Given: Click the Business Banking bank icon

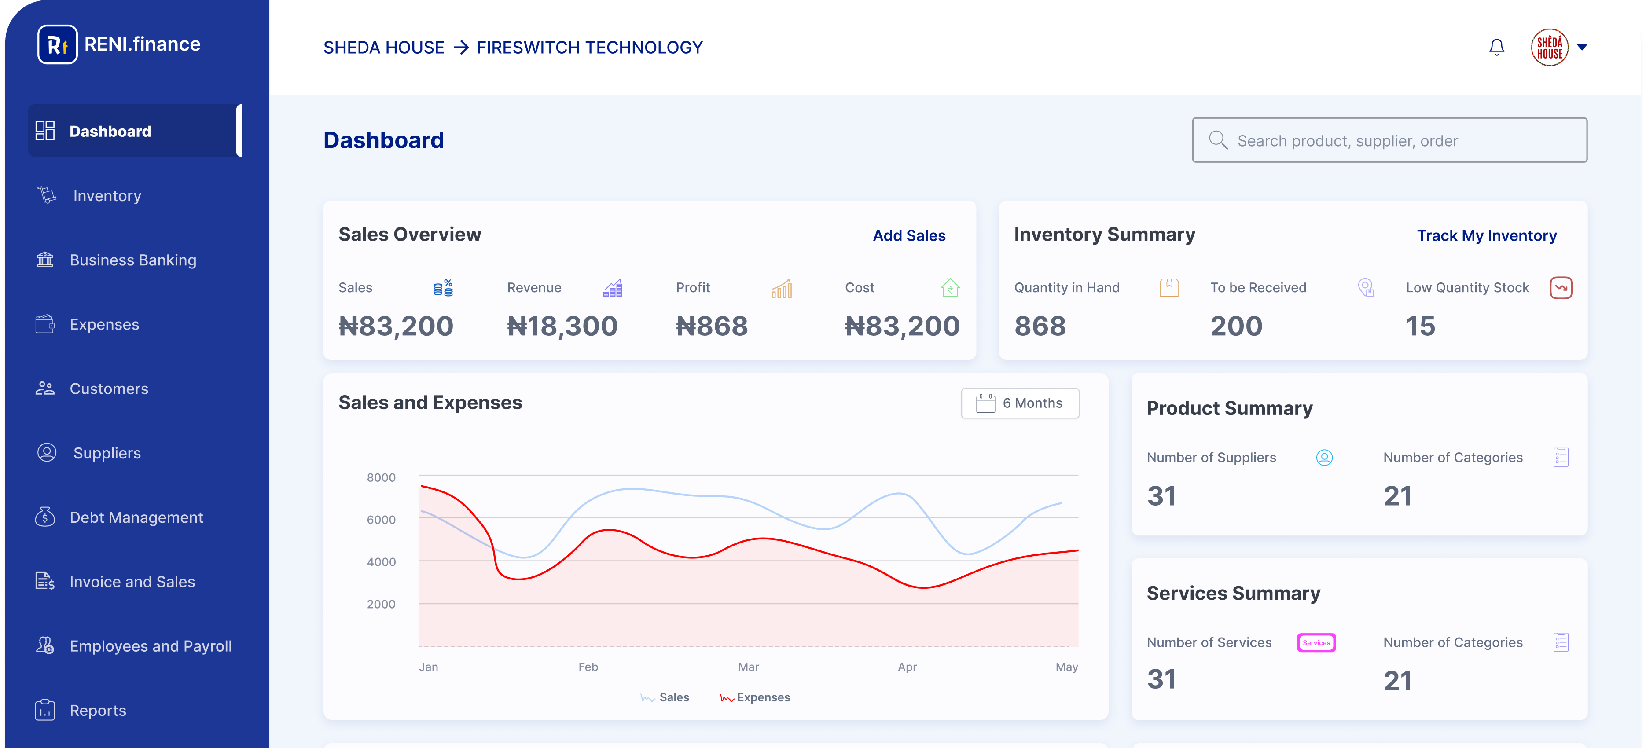Looking at the screenshot, I should click(x=45, y=259).
